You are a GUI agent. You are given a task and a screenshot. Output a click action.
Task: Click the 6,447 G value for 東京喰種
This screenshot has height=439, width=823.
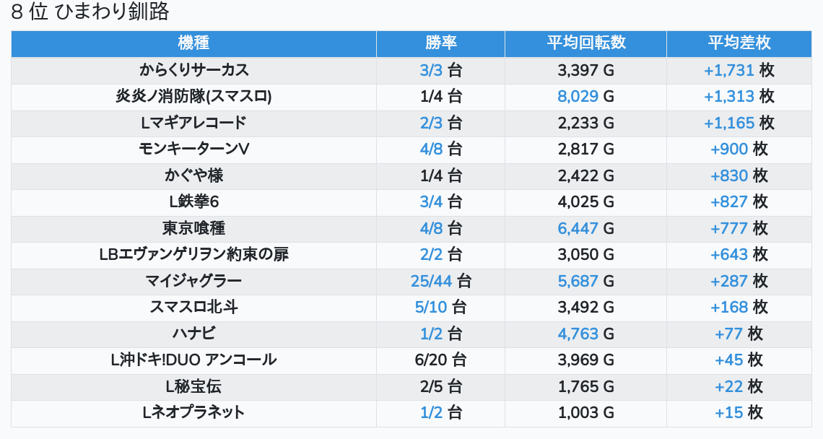(x=585, y=228)
